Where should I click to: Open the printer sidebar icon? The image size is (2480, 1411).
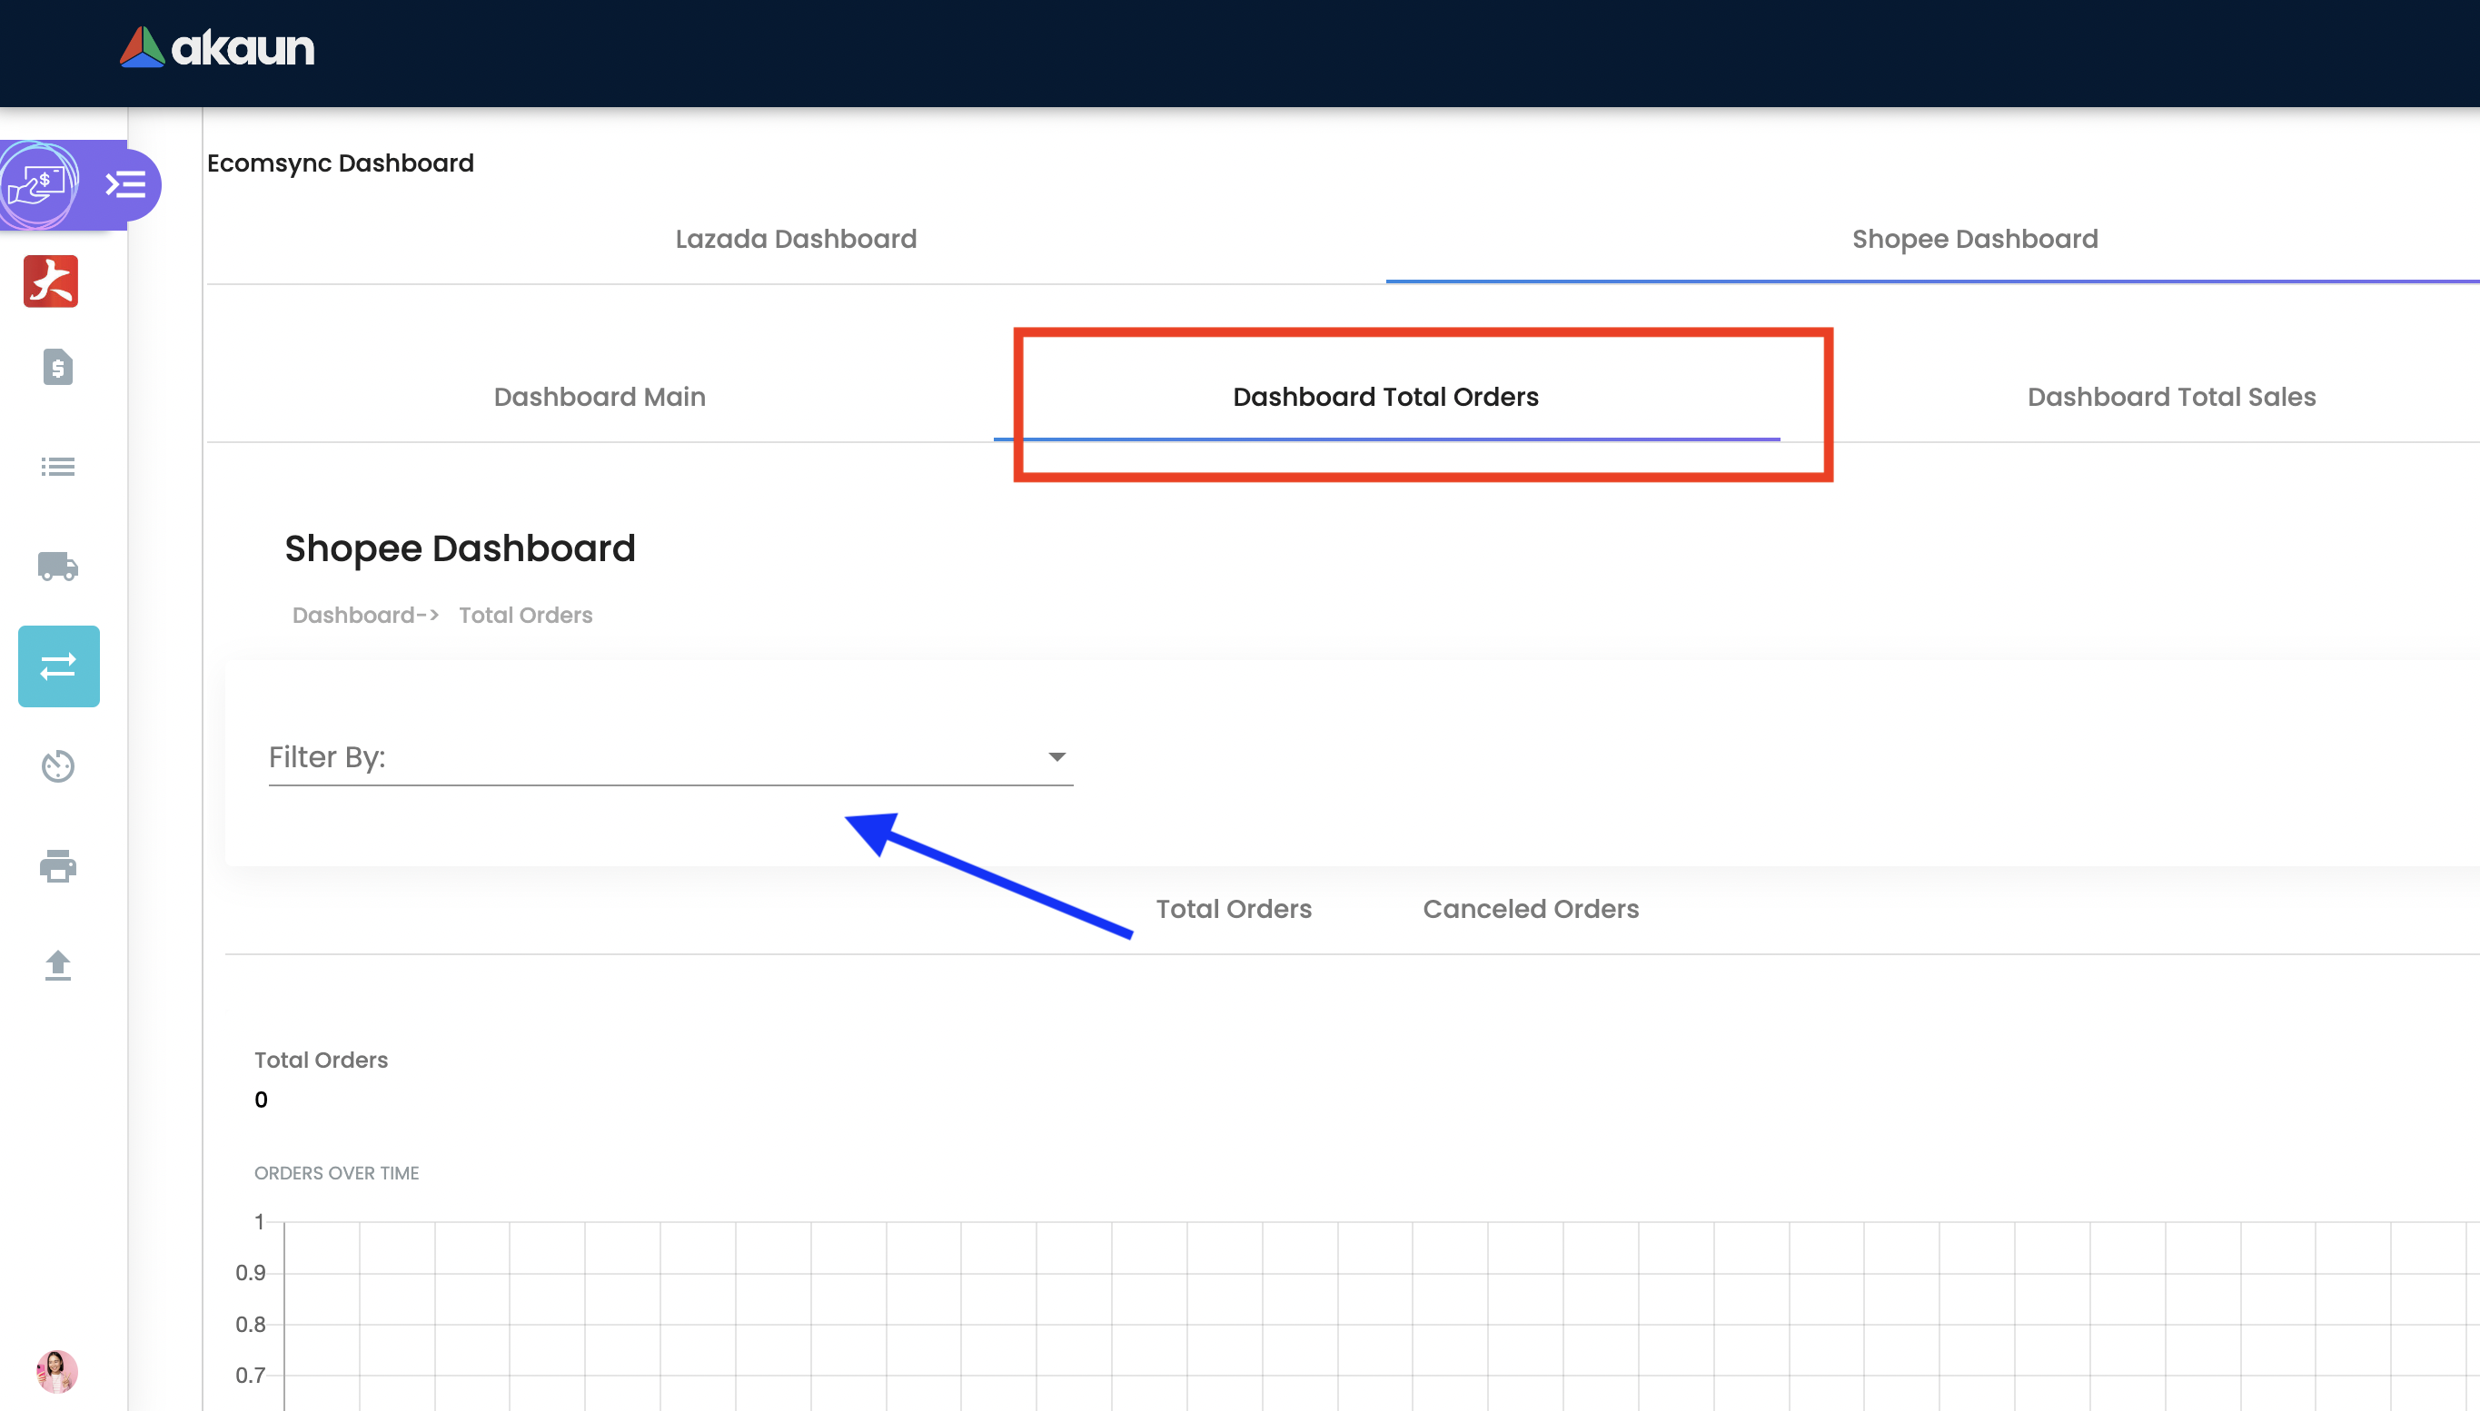58,865
